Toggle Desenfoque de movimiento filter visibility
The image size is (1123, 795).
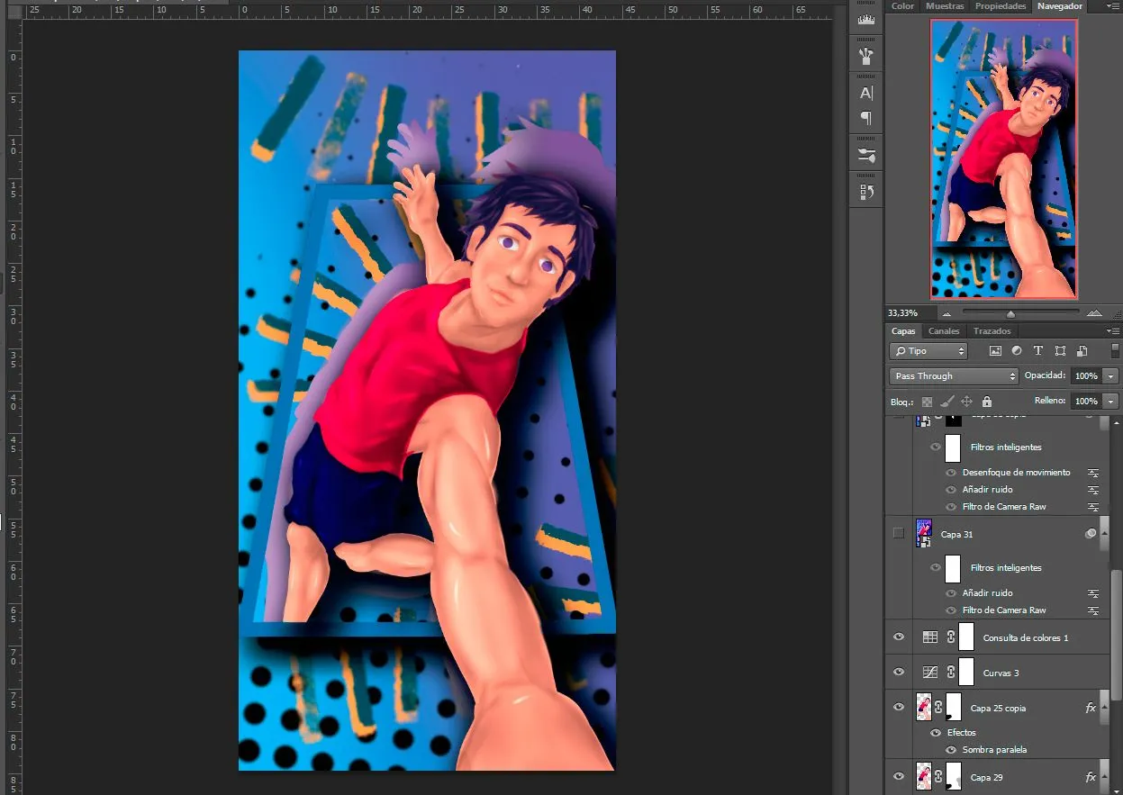pos(951,473)
